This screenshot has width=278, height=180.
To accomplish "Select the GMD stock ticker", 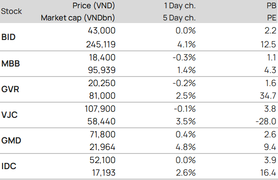I will tap(10, 141).
